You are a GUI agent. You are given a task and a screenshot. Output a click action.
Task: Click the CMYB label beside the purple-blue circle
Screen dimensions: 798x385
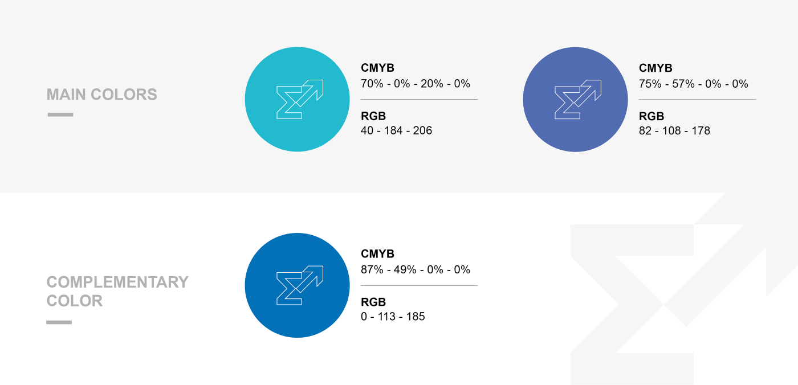656,68
